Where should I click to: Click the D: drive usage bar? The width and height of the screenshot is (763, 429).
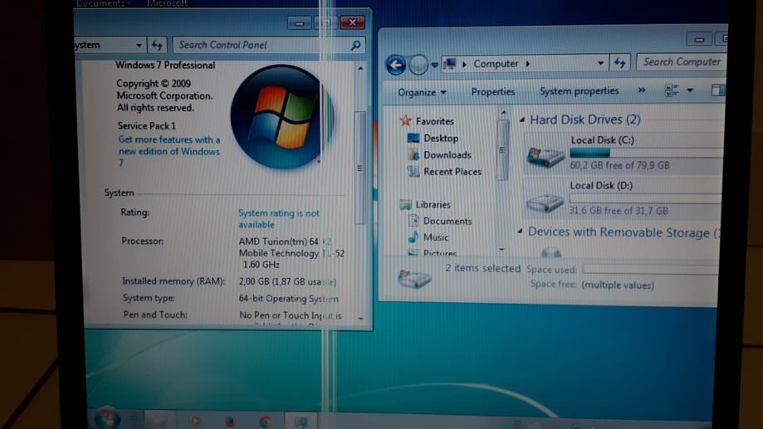(x=647, y=198)
